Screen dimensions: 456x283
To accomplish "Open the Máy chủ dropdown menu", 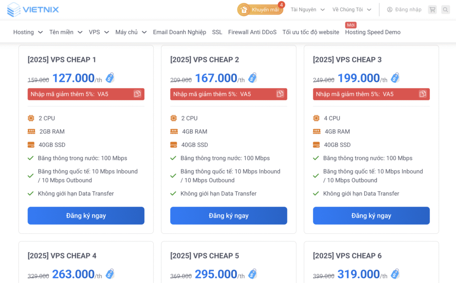I will 130,32.
